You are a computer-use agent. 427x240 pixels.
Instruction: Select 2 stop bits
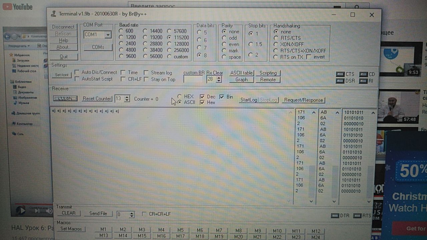[x=251, y=55]
